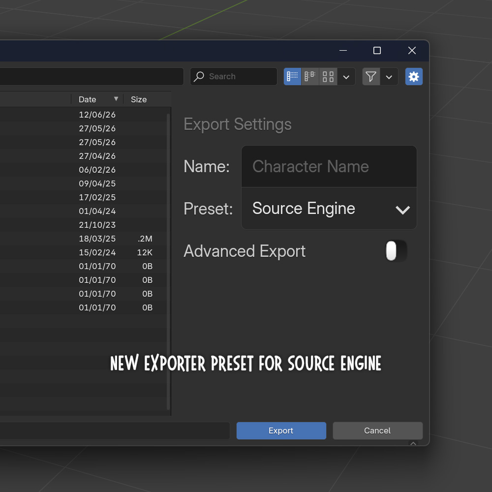
Task: Close the file browser window
Action: coord(412,51)
